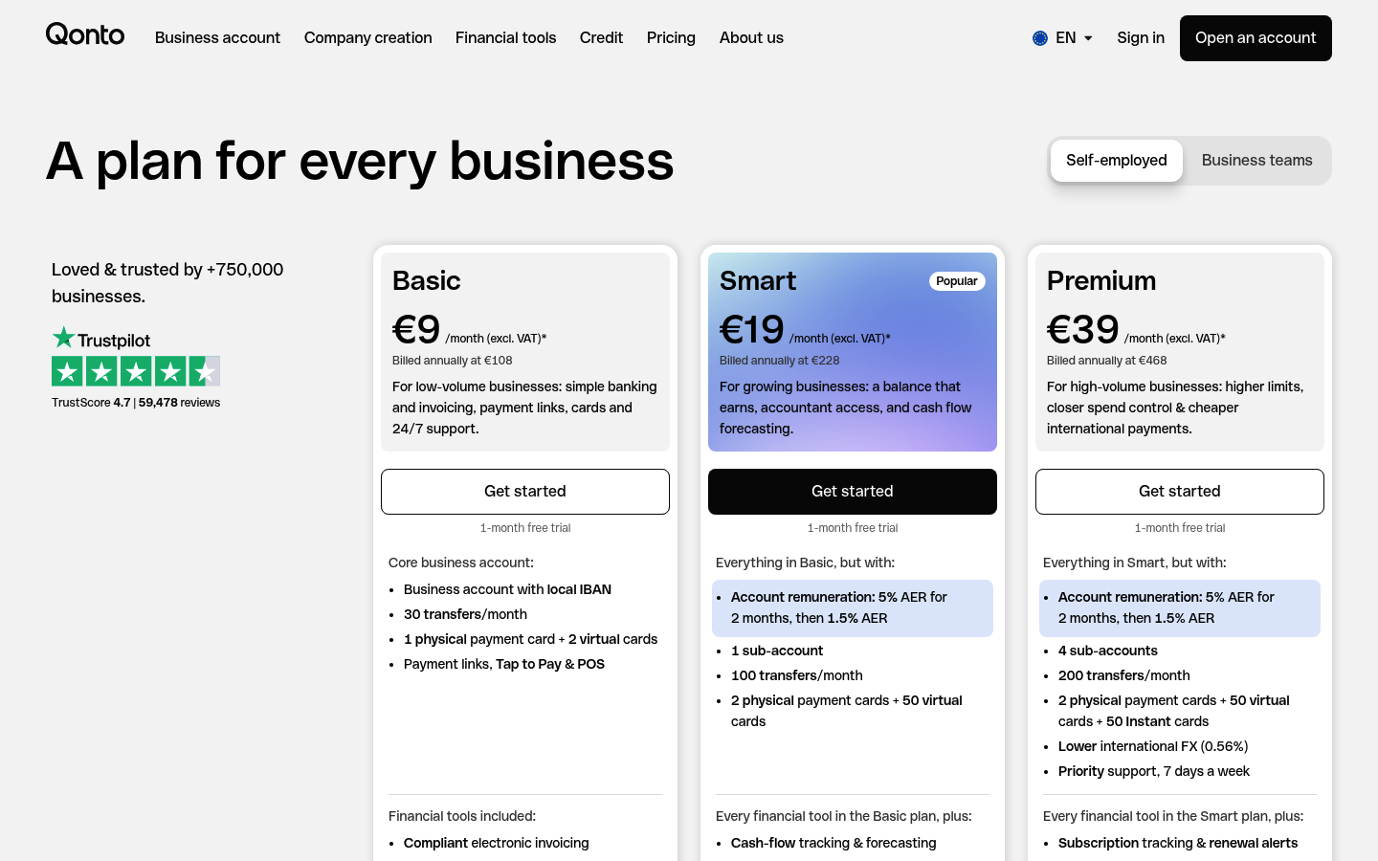Click the Sign in link
Screen dimensions: 1378x861
tap(1141, 38)
